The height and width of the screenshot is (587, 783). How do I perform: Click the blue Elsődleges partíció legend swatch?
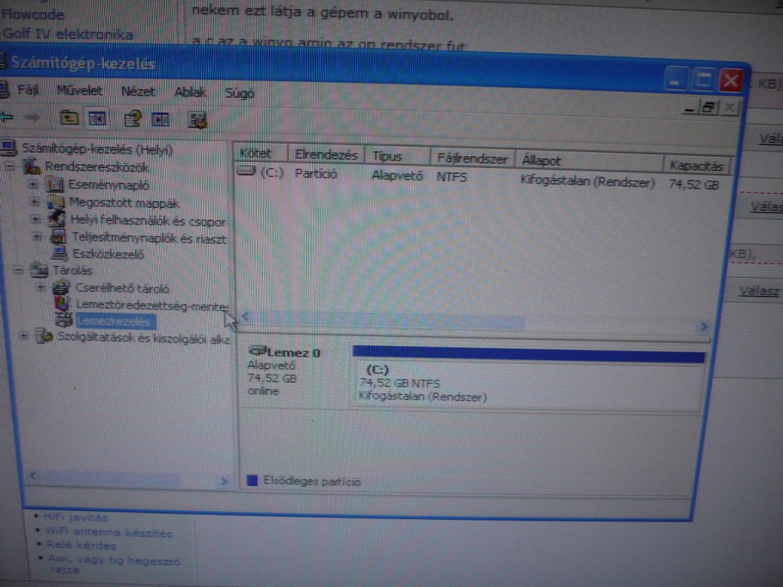tap(252, 480)
